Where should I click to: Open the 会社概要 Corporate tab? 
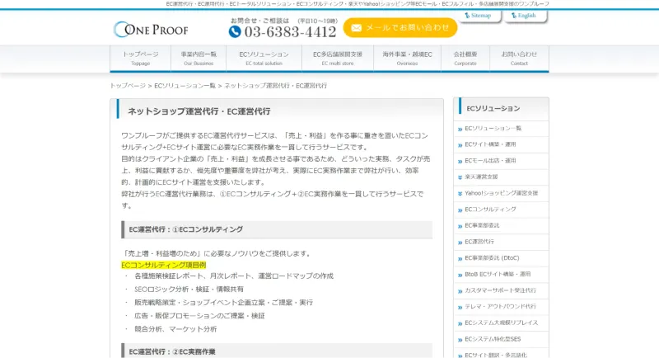point(465,58)
